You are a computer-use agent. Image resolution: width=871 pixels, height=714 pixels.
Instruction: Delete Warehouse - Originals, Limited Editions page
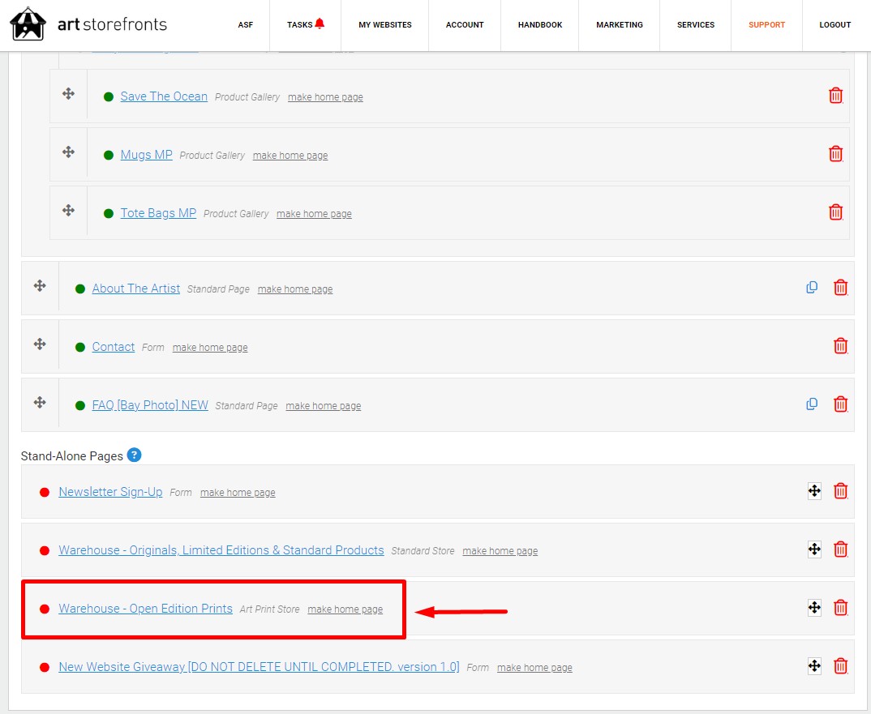[840, 549]
